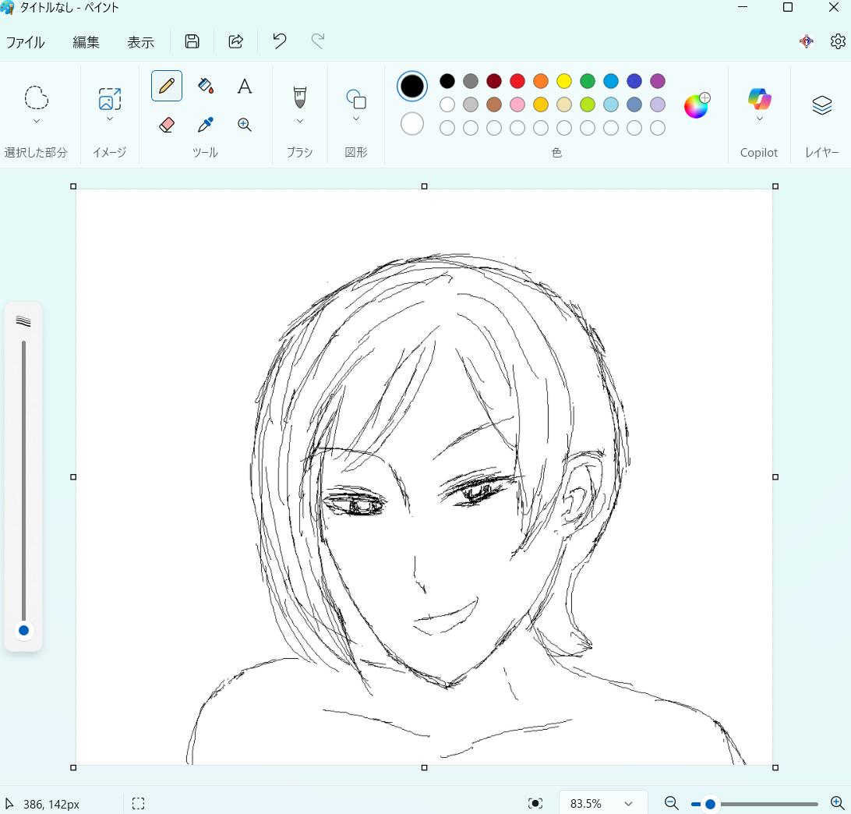This screenshot has height=814, width=851.
Task: Select the Pencil tool
Action: (x=166, y=86)
